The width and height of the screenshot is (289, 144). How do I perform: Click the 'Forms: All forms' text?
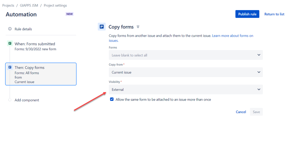pyautogui.click(x=27, y=73)
